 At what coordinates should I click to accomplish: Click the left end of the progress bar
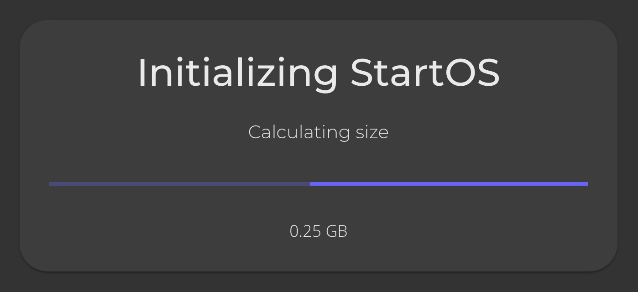point(50,184)
